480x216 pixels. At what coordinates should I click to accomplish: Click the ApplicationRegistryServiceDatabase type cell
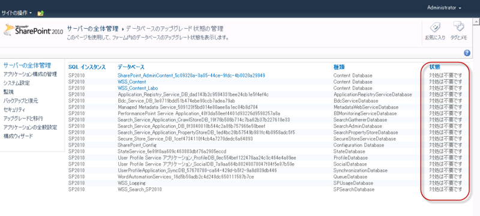pyautogui.click(x=373, y=95)
